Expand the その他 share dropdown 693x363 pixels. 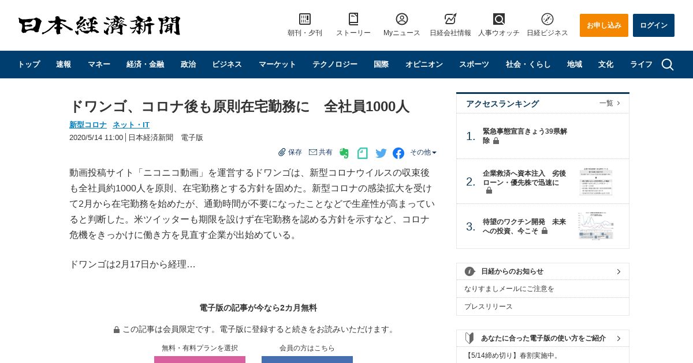423,152
